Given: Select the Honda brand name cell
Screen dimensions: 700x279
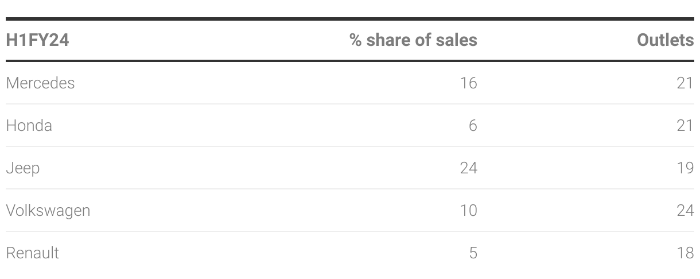Looking at the screenshot, I should tap(29, 126).
